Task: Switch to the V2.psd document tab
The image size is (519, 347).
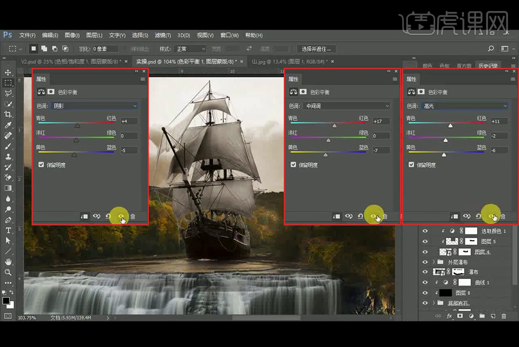Action: 71,61
